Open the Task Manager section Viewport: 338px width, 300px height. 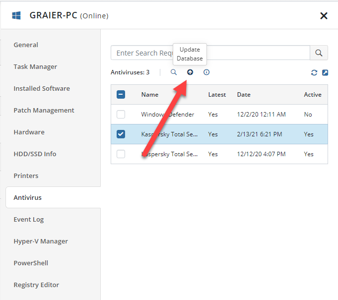pos(35,66)
